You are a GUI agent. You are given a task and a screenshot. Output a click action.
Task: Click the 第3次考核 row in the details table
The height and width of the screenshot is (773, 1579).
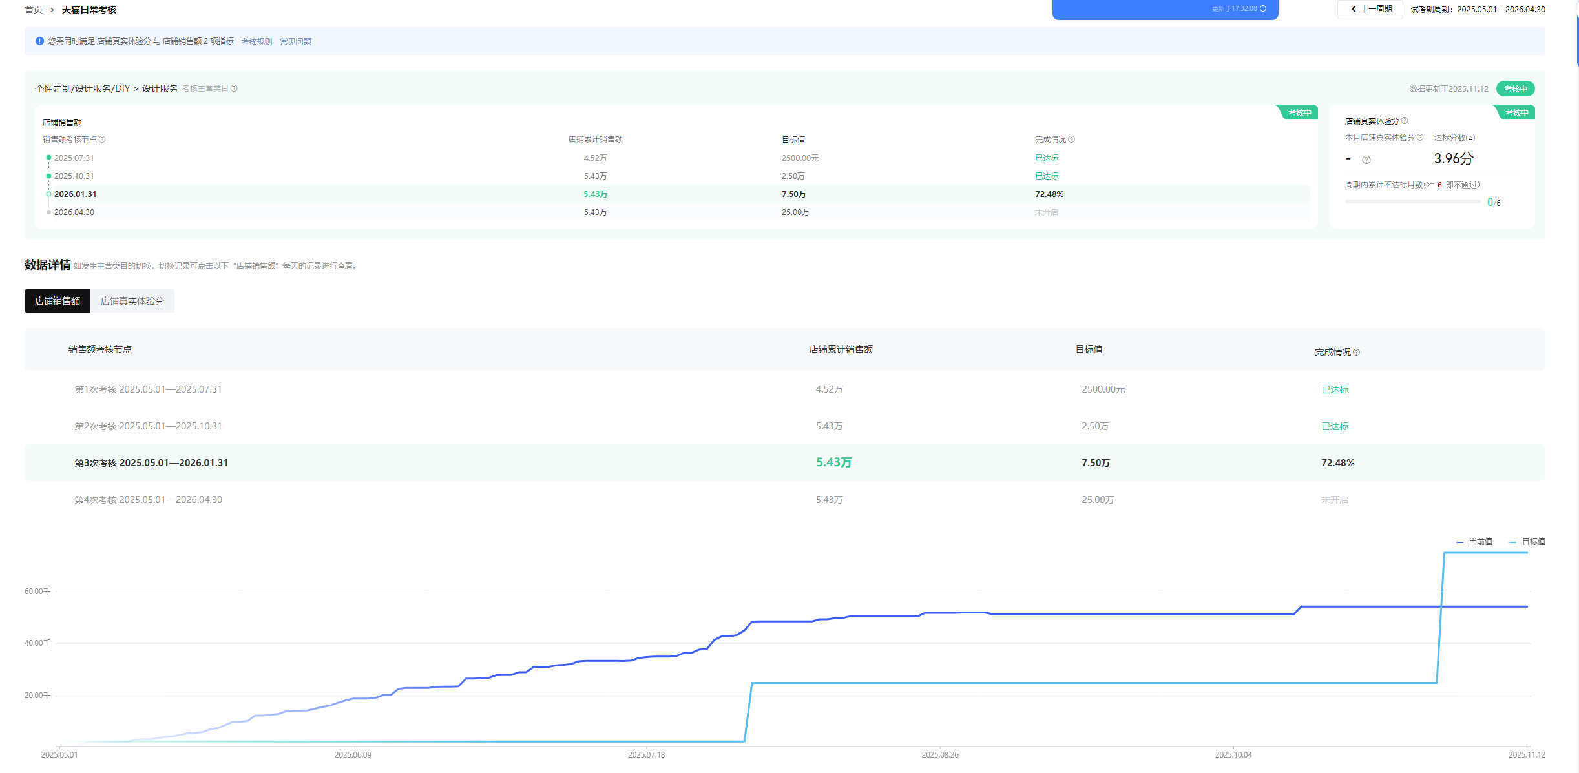(x=151, y=462)
